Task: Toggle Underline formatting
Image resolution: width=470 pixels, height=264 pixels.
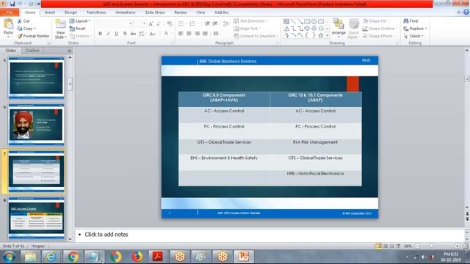Action: tap(116, 34)
